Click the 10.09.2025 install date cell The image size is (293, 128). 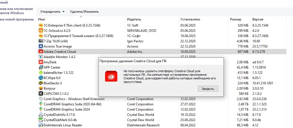tap(188, 51)
